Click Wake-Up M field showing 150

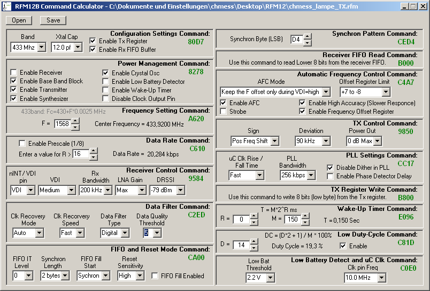[293, 219]
